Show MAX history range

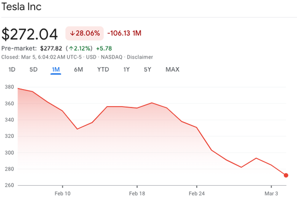point(172,70)
